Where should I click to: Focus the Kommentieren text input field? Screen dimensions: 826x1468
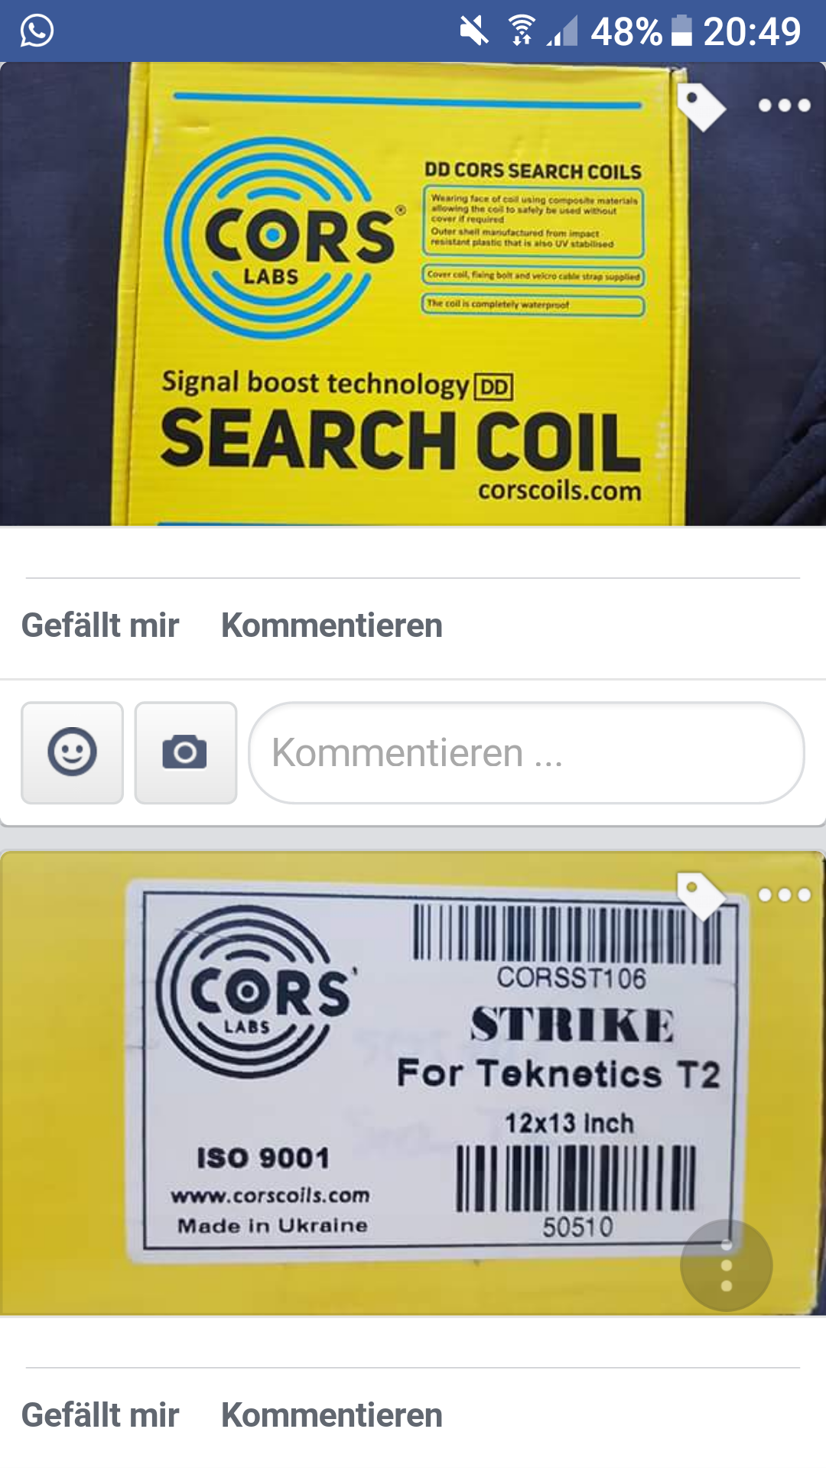[x=526, y=752]
